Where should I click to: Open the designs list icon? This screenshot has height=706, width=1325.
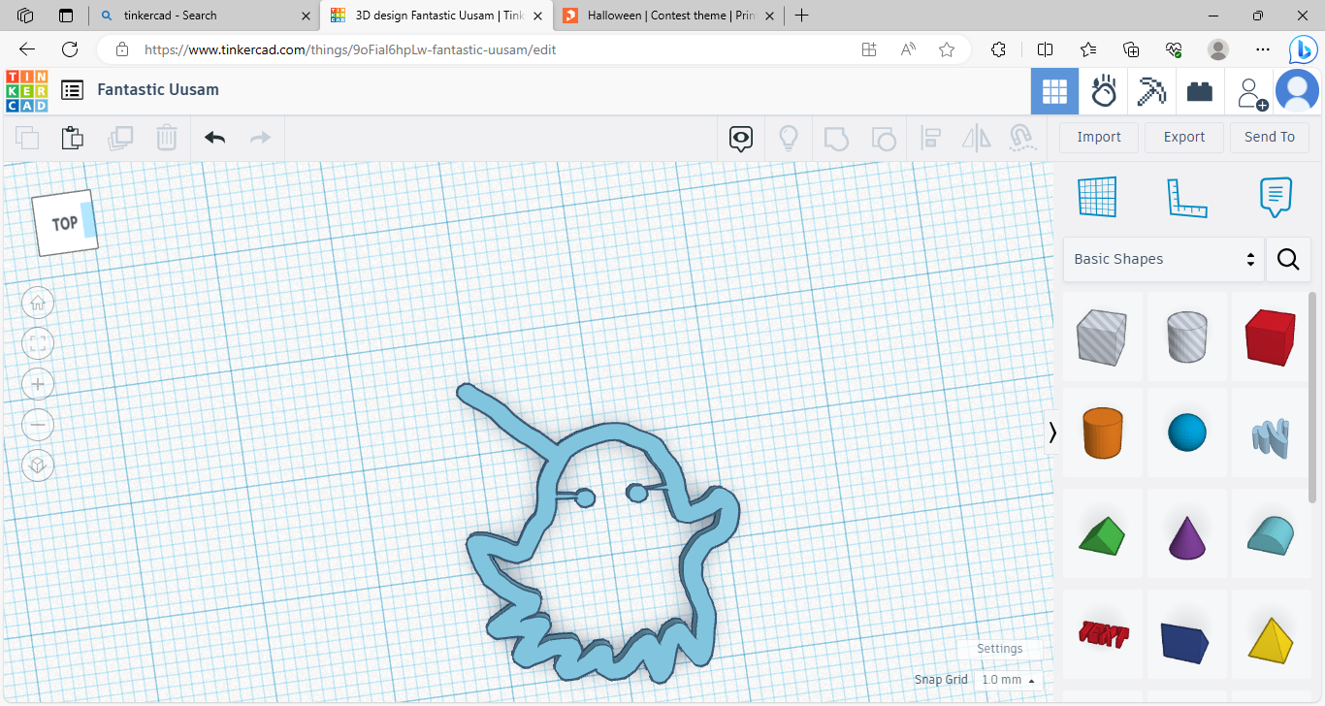coord(72,90)
